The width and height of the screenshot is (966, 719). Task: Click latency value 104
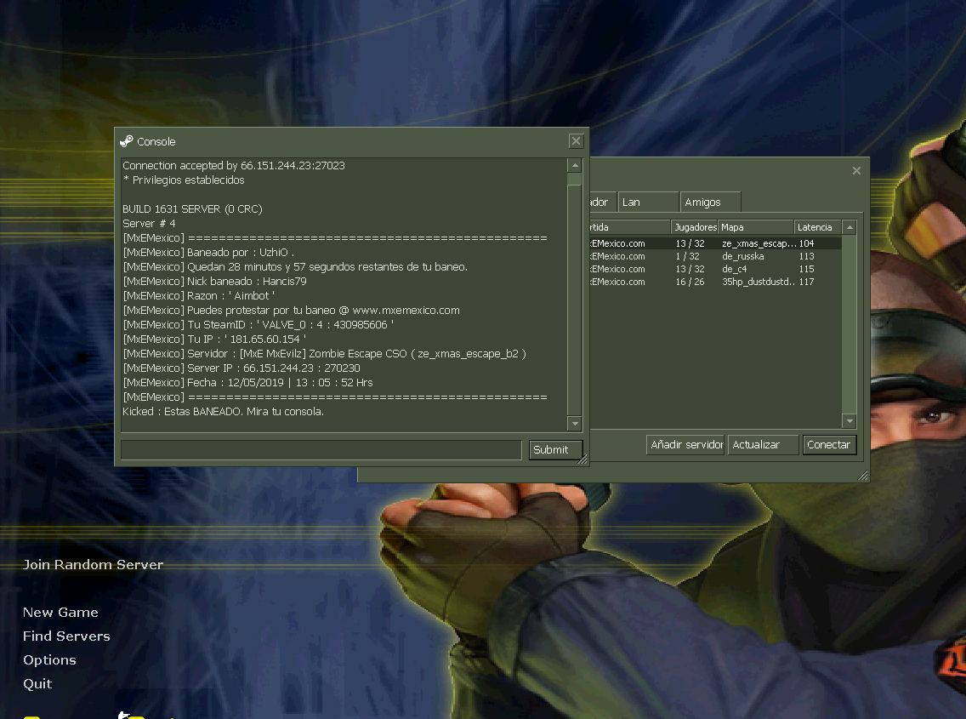click(806, 243)
